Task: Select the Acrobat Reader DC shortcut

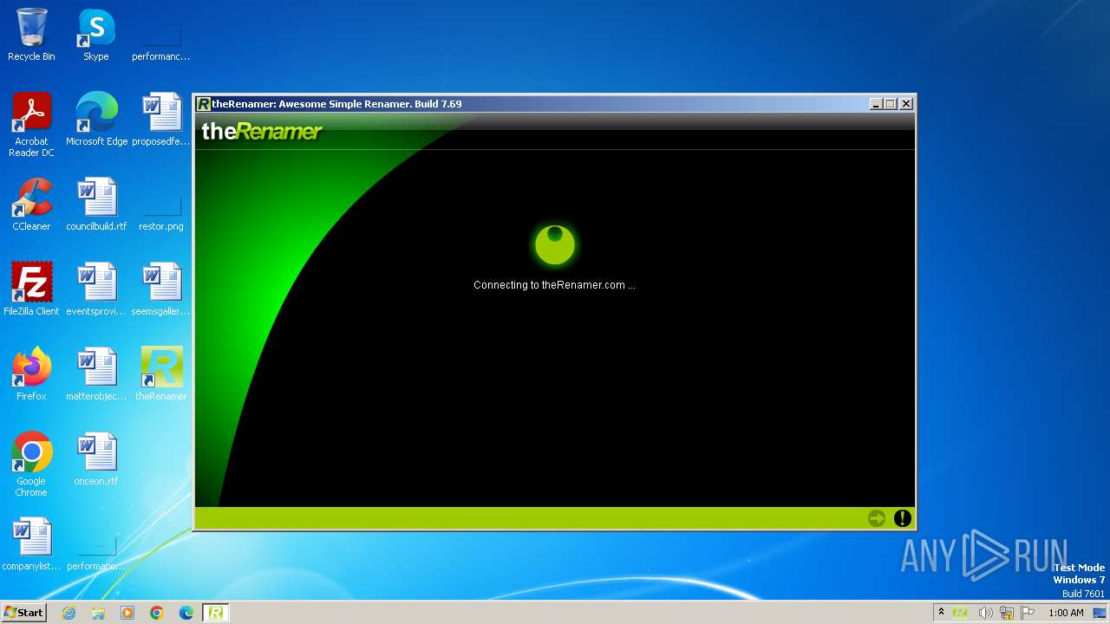Action: [31, 125]
